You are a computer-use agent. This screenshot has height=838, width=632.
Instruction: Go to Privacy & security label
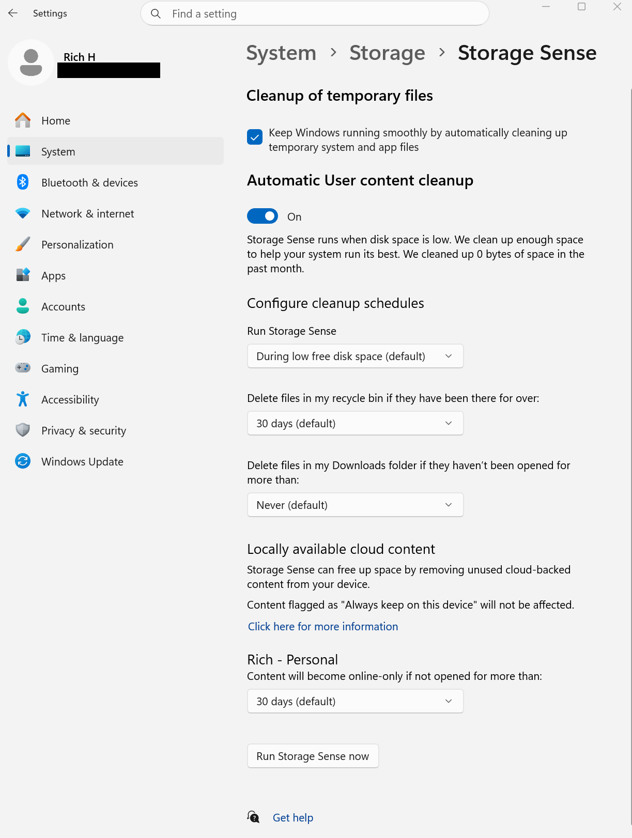pos(84,431)
